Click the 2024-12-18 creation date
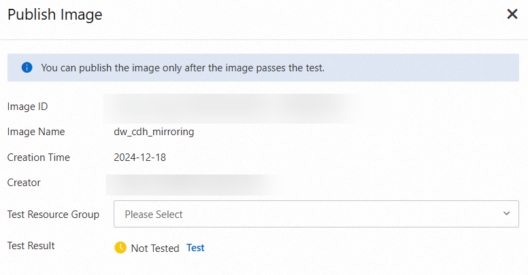The image size is (528, 275). (x=140, y=158)
